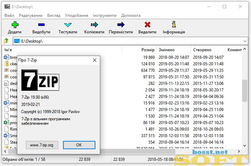Viewport: 251px width, 166px height.
Task: Click the yellow Інформація icon
Action: pos(174,24)
